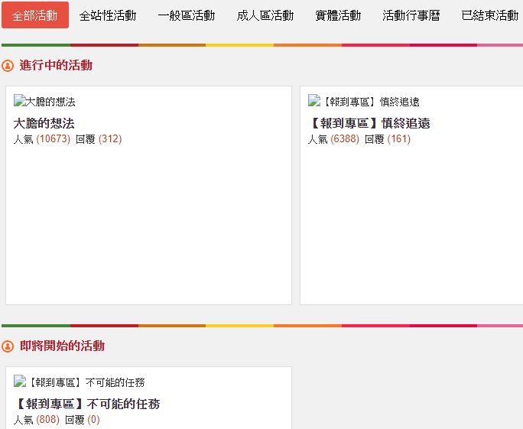Open the 大膽的想法 activity title link
The width and height of the screenshot is (523, 429).
44,123
